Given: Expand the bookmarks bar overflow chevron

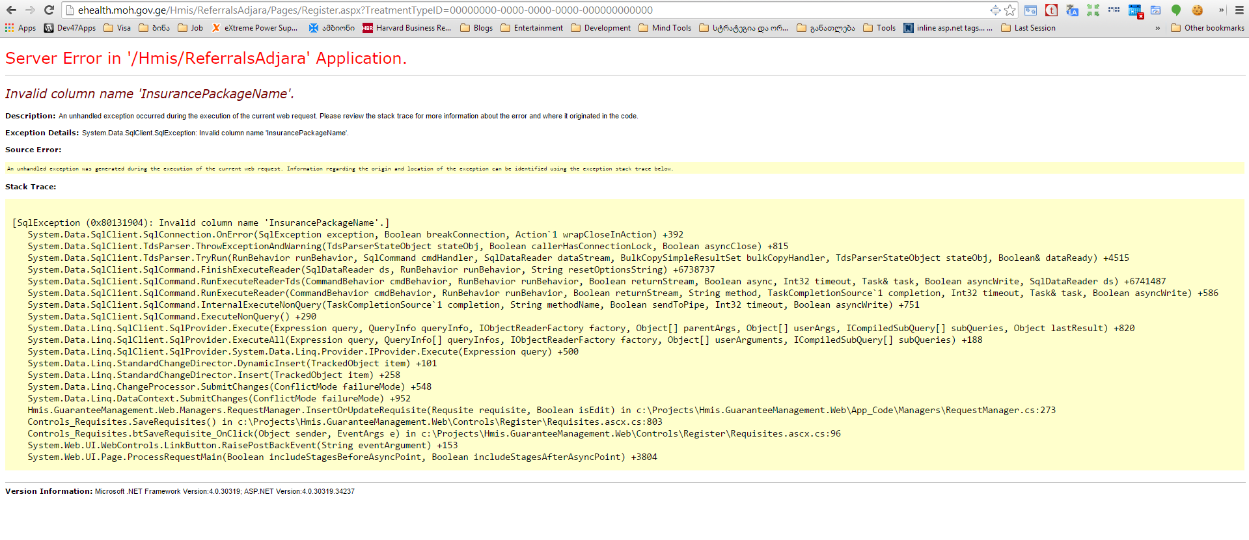Looking at the screenshot, I should pos(1157,28).
